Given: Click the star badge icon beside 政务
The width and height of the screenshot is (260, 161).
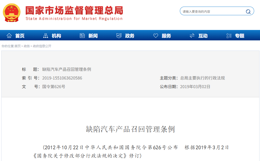Looking at the screenshot, I should 119,36.
